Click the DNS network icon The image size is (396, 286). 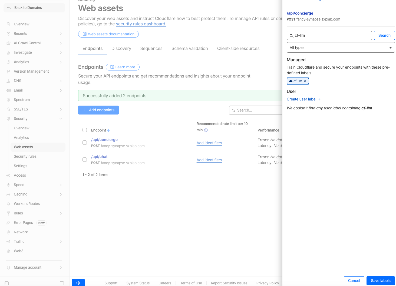coord(8,81)
